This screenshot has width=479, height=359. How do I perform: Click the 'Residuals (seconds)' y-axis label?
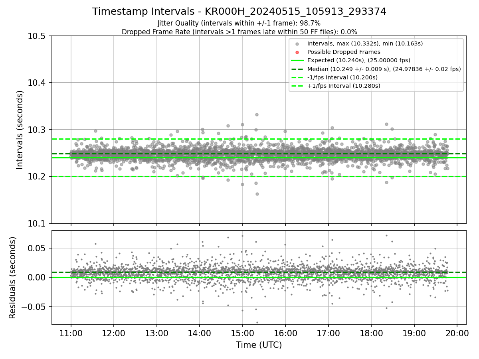(x=12, y=278)
